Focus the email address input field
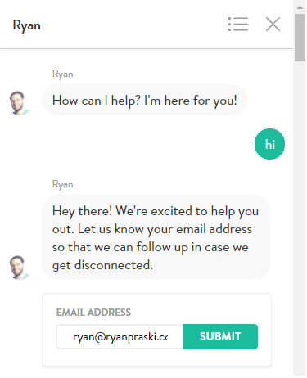Viewport: 307px width, 378px height. [x=120, y=337]
